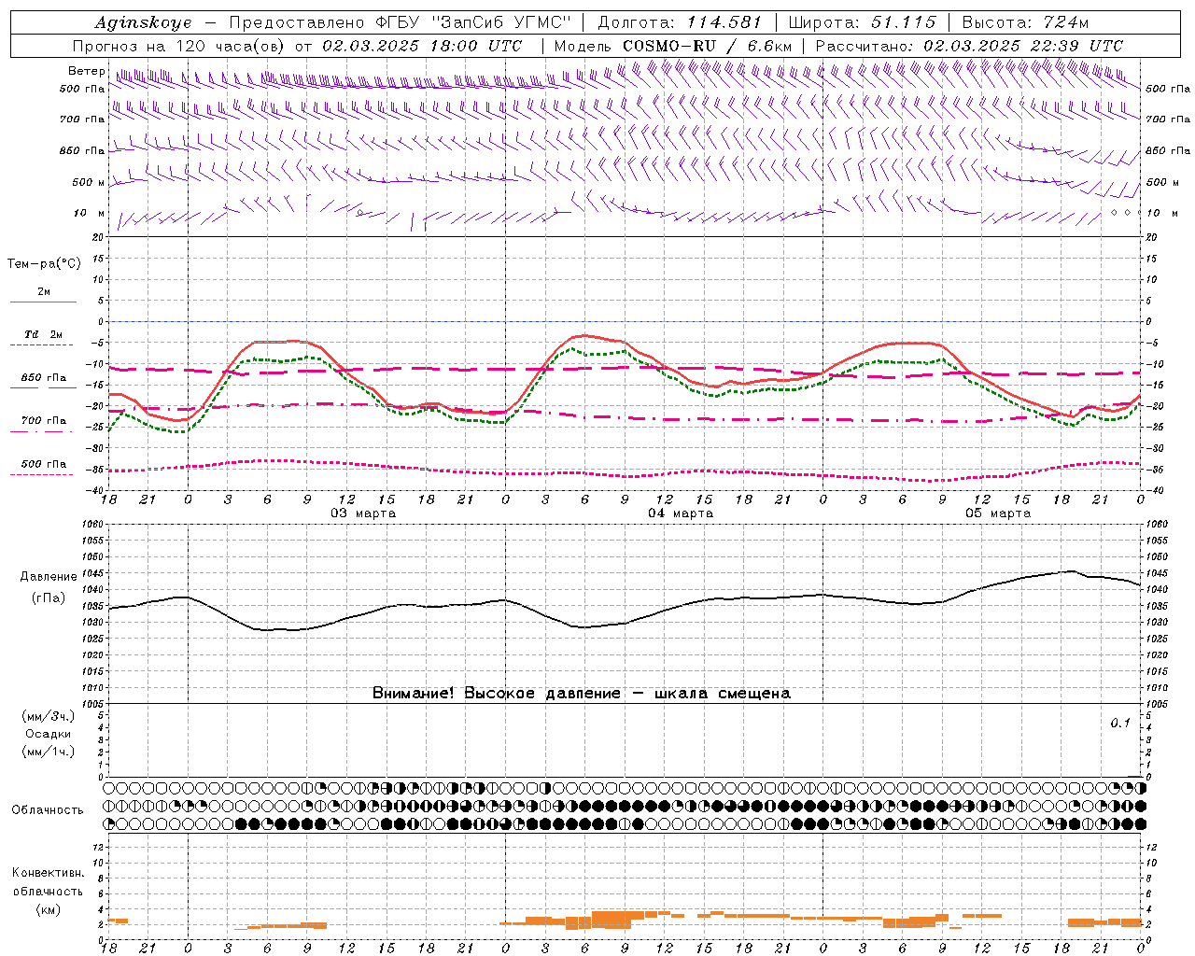Image resolution: width=1195 pixels, height=956 pixels.
Task: Click the station name "Aginskoye"
Action: (143, 22)
